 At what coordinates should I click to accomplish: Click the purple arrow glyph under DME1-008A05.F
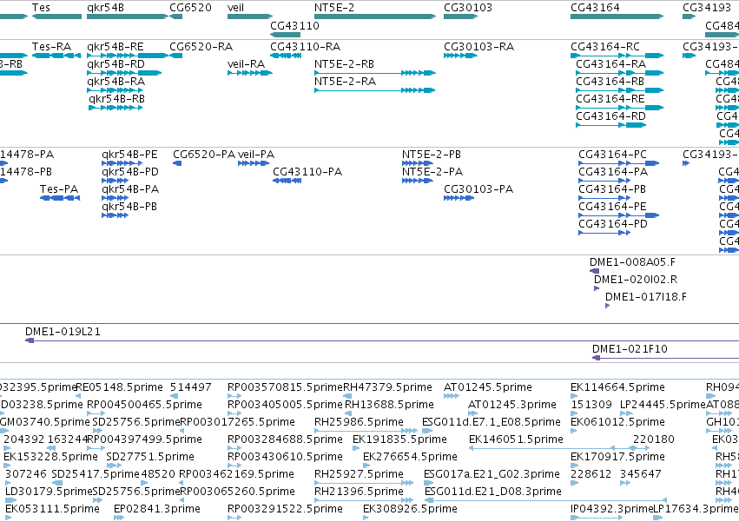594,271
